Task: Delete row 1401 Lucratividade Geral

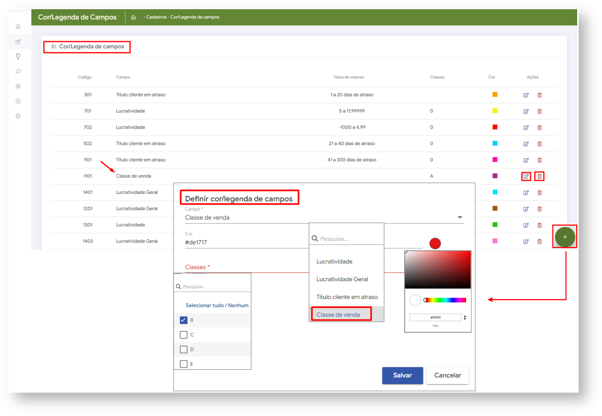Action: [540, 193]
